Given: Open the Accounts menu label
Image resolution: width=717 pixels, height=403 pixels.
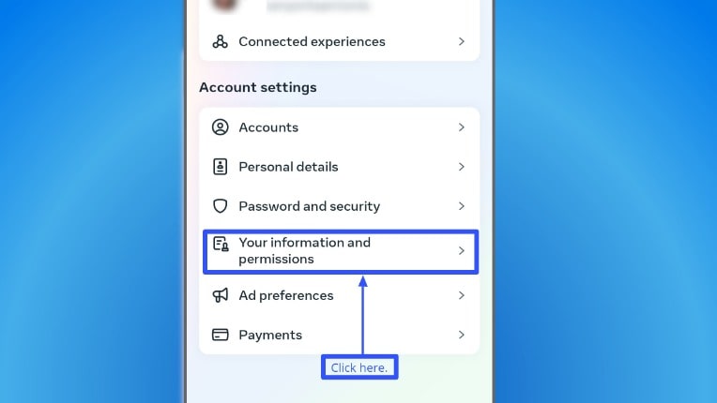Looking at the screenshot, I should (x=268, y=127).
